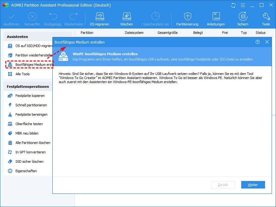Sort by Dateisystem column header

click(134, 33)
